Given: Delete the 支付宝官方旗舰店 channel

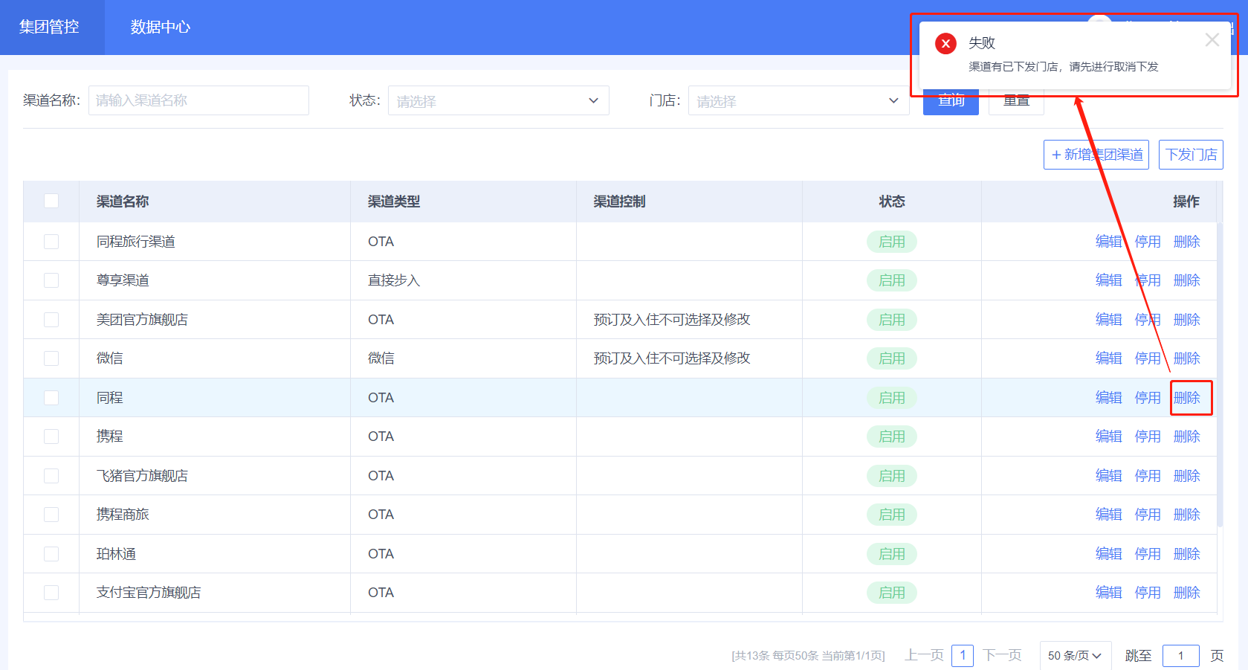Looking at the screenshot, I should 1187,593.
